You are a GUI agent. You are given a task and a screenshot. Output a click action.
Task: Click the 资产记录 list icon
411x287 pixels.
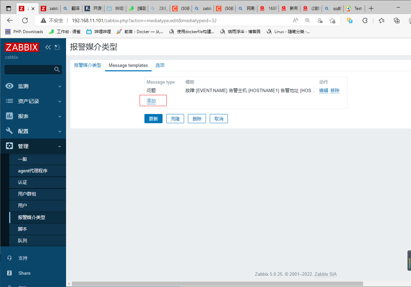tap(10, 101)
